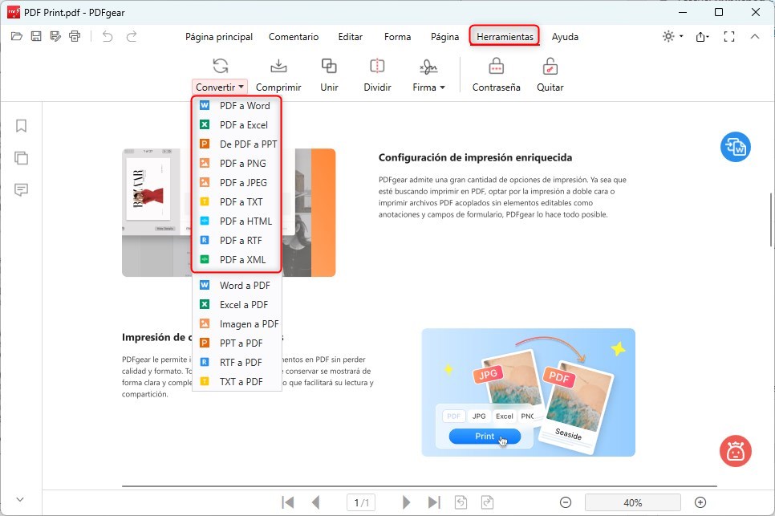Select the Comprimir compression tool
775x516 pixels.
(278, 74)
